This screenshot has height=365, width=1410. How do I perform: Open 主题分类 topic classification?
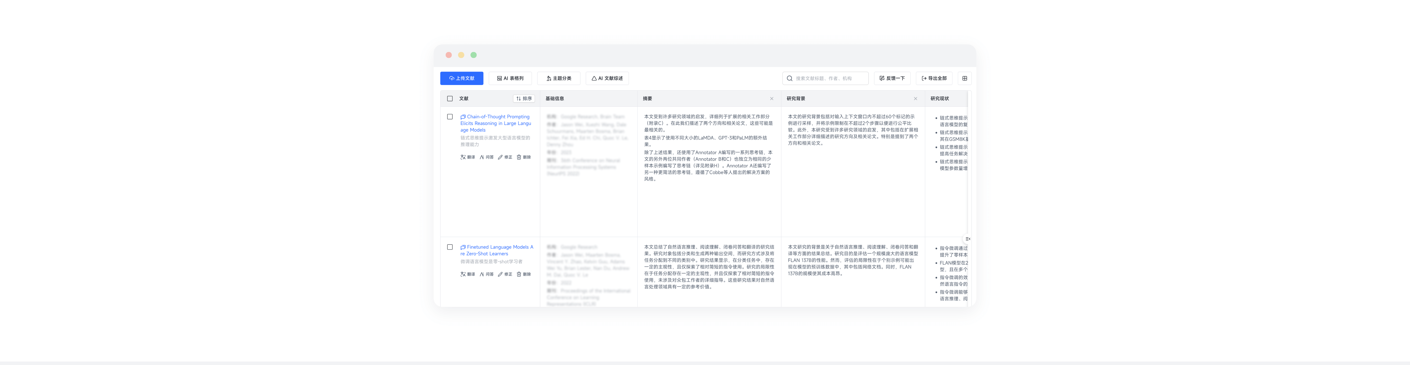click(x=558, y=78)
